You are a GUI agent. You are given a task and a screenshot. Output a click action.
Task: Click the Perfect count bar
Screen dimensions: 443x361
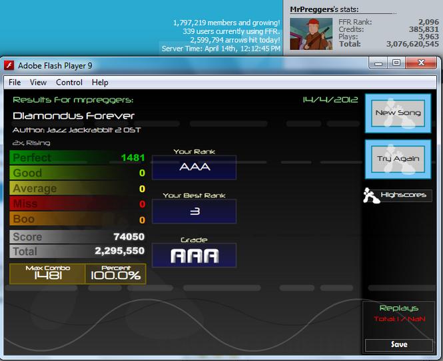tap(78, 157)
